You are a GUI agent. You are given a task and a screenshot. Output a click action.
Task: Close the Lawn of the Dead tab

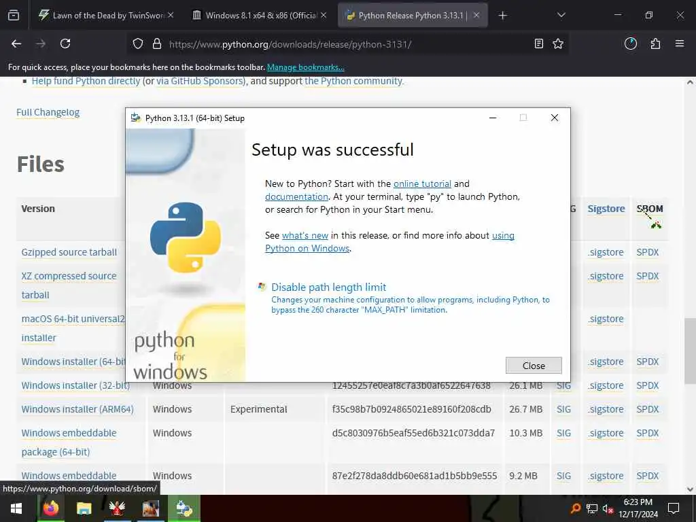click(171, 15)
